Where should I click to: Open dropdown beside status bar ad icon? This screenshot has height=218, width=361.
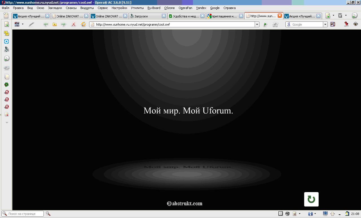click(300, 213)
